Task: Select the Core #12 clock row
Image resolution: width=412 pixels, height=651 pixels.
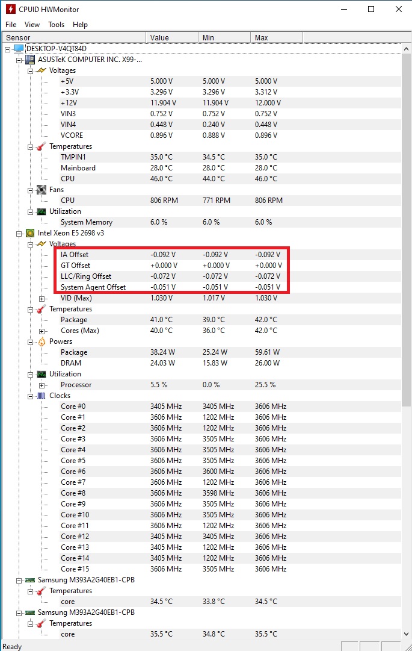Action: [x=230, y=537]
